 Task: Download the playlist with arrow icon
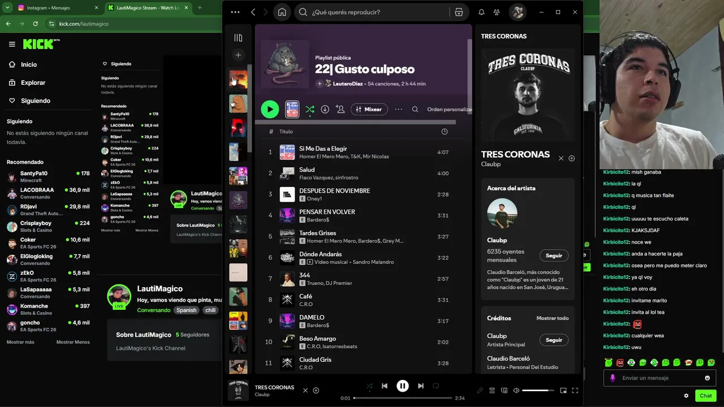coord(325,109)
